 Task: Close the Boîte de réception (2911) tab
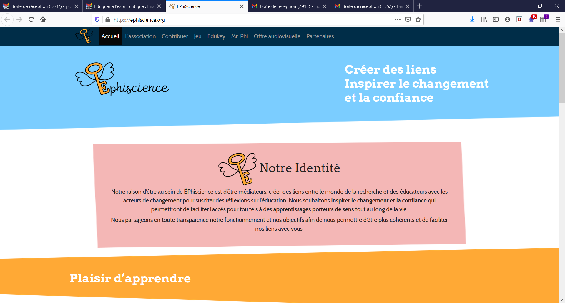(x=324, y=6)
